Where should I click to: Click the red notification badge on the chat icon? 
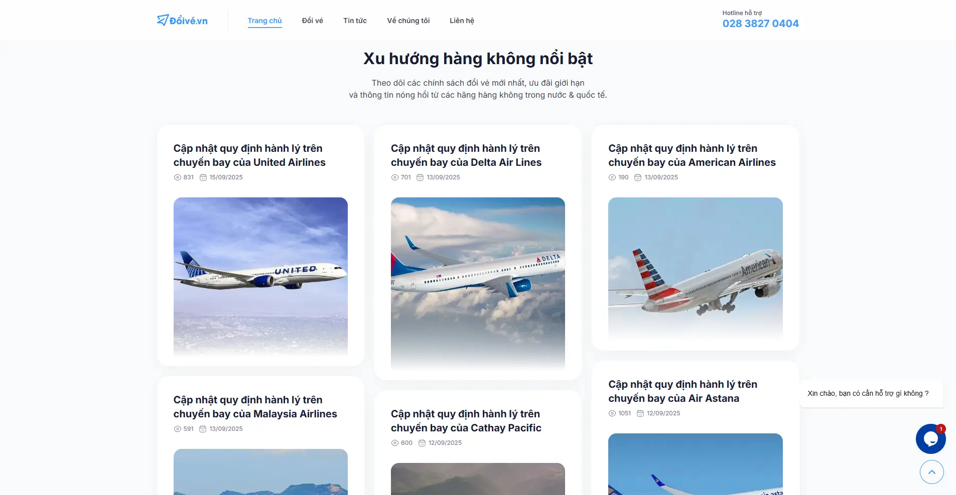941,429
